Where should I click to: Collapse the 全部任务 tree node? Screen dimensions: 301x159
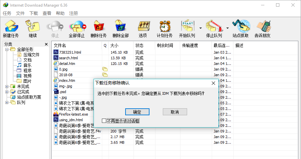tap(7, 49)
